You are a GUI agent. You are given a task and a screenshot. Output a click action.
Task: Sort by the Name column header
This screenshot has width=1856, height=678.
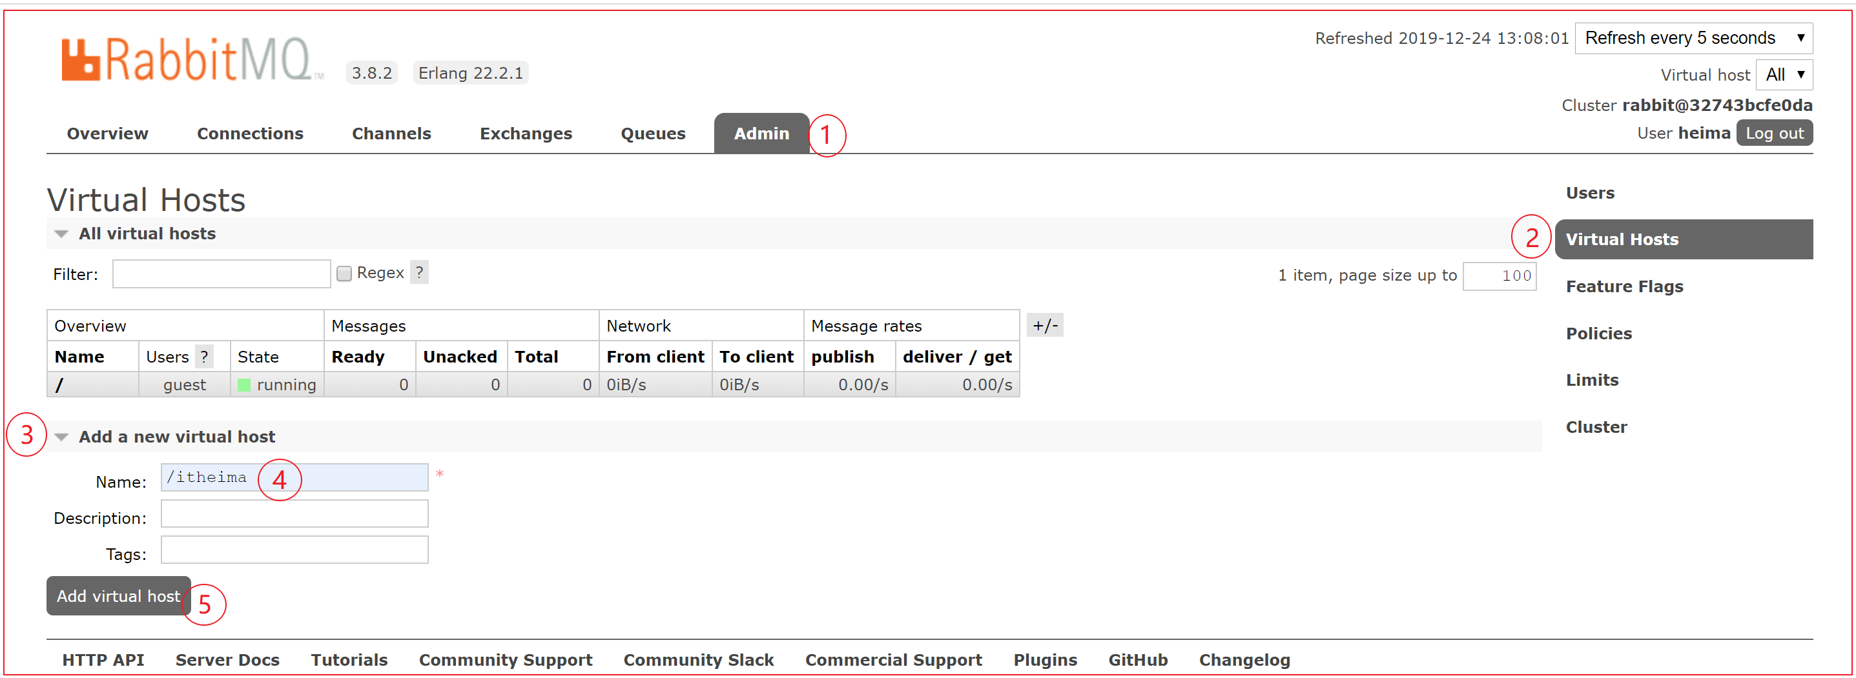click(79, 356)
